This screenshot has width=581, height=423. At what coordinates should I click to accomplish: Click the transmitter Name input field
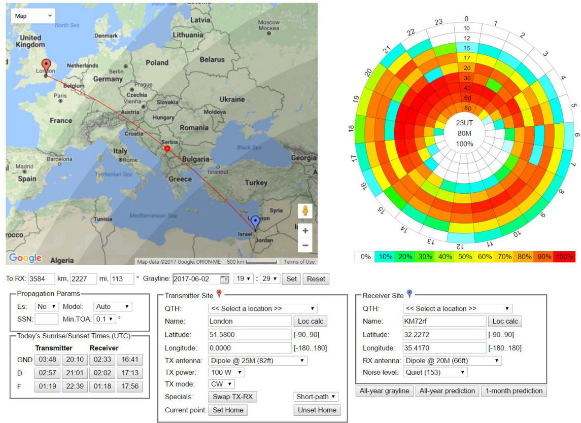pos(250,321)
